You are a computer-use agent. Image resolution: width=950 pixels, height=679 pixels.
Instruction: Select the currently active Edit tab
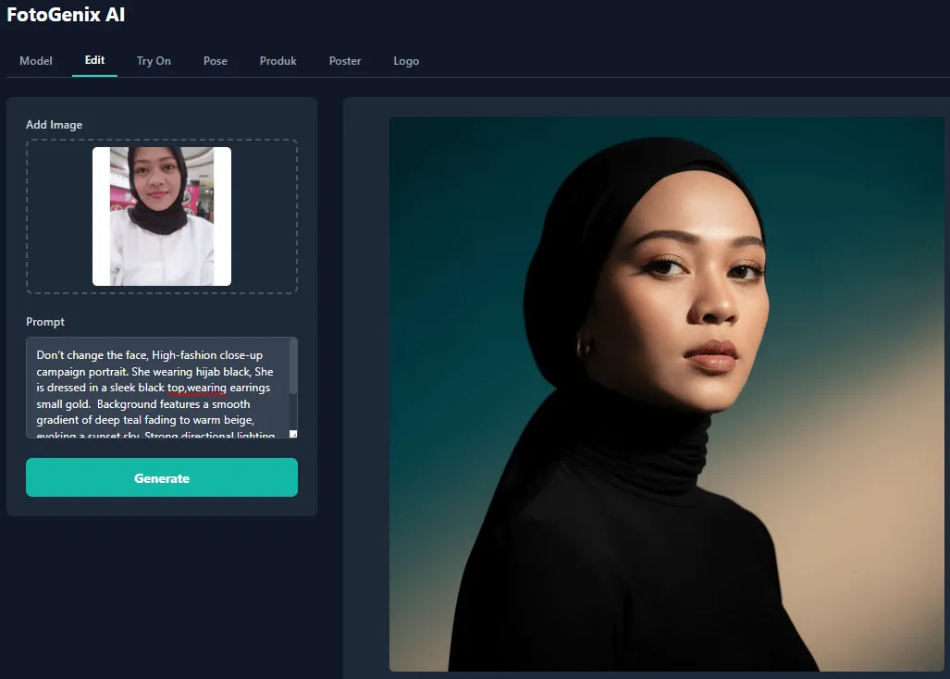coord(94,60)
